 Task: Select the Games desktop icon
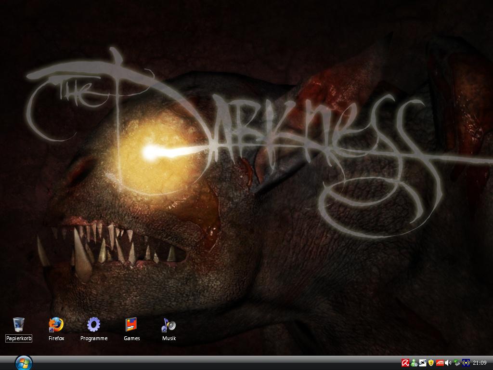pos(131,325)
